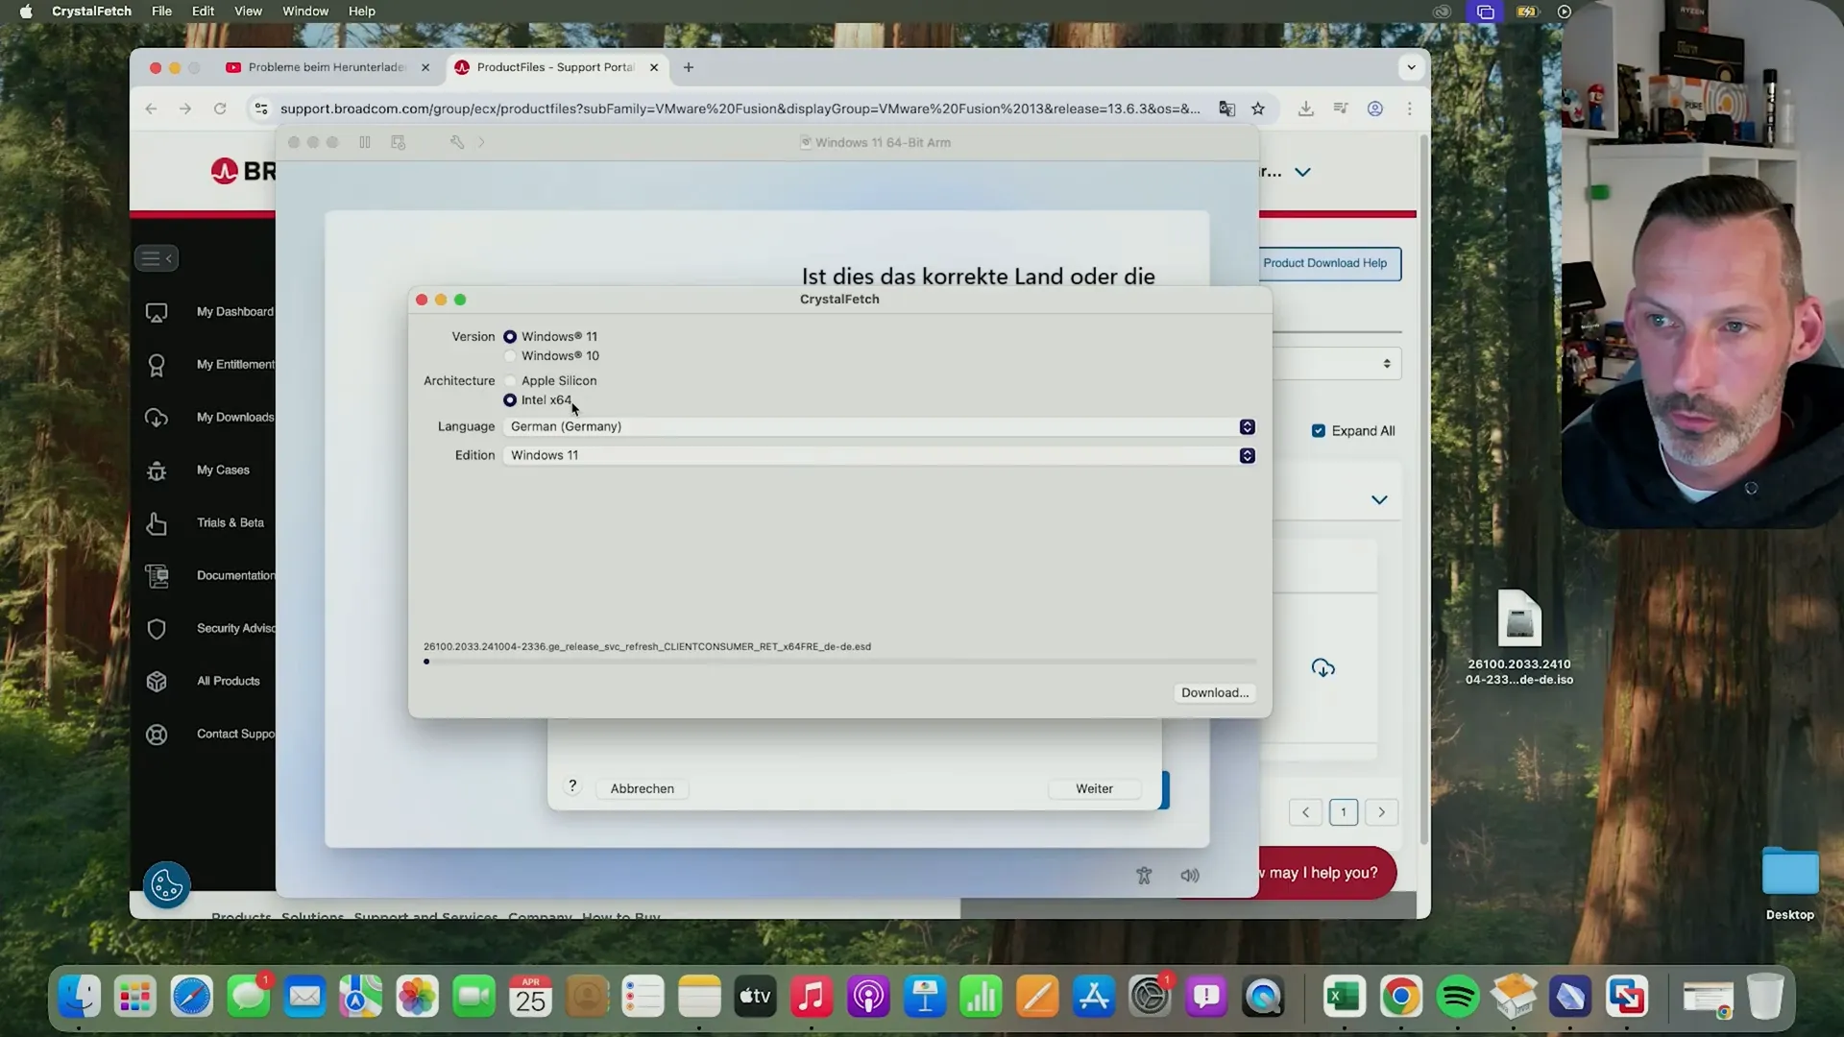The image size is (1844, 1037).
Task: Open the tab search dropdown in Chrome
Action: pyautogui.click(x=1411, y=67)
